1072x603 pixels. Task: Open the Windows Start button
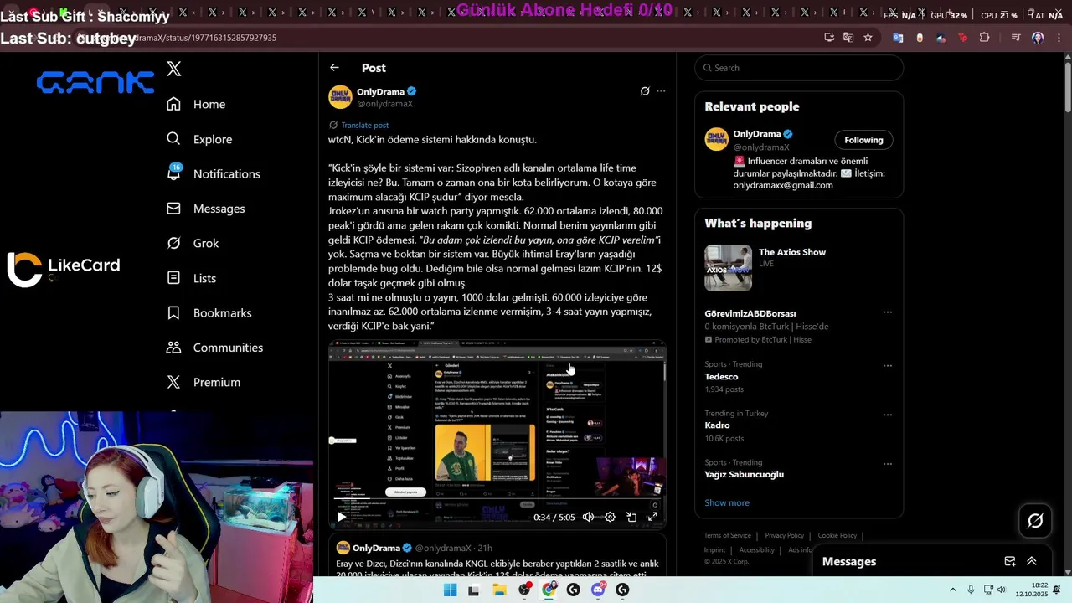click(x=450, y=590)
